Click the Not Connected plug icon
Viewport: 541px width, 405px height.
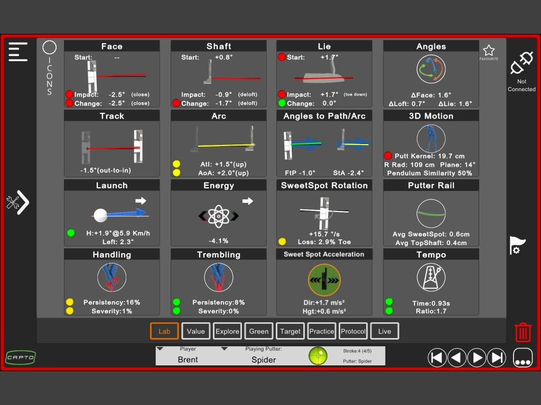tap(521, 63)
